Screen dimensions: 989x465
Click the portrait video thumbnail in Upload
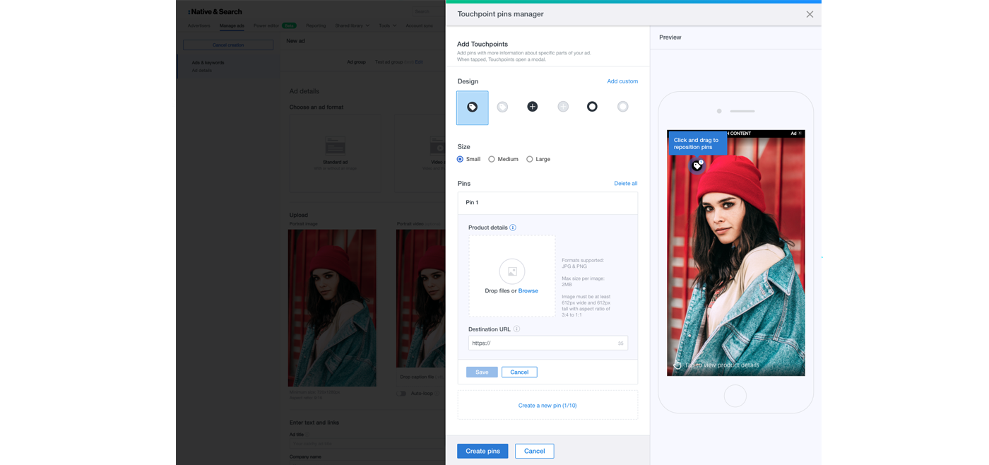click(x=421, y=298)
